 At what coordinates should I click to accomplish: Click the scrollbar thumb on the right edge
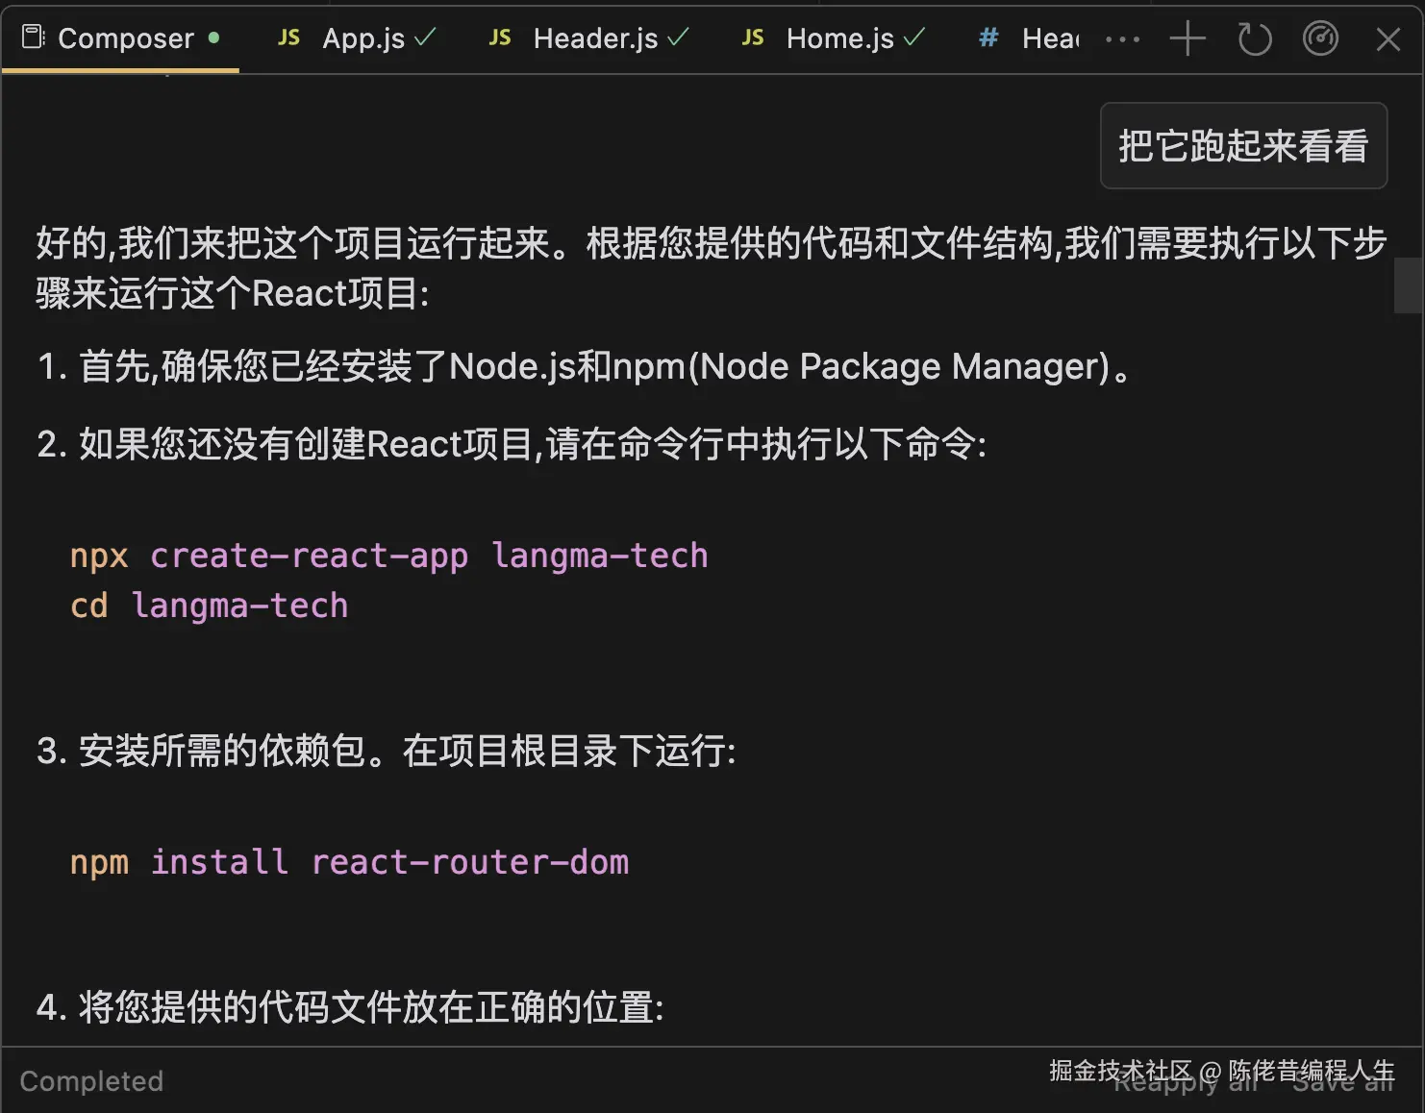click(1407, 285)
